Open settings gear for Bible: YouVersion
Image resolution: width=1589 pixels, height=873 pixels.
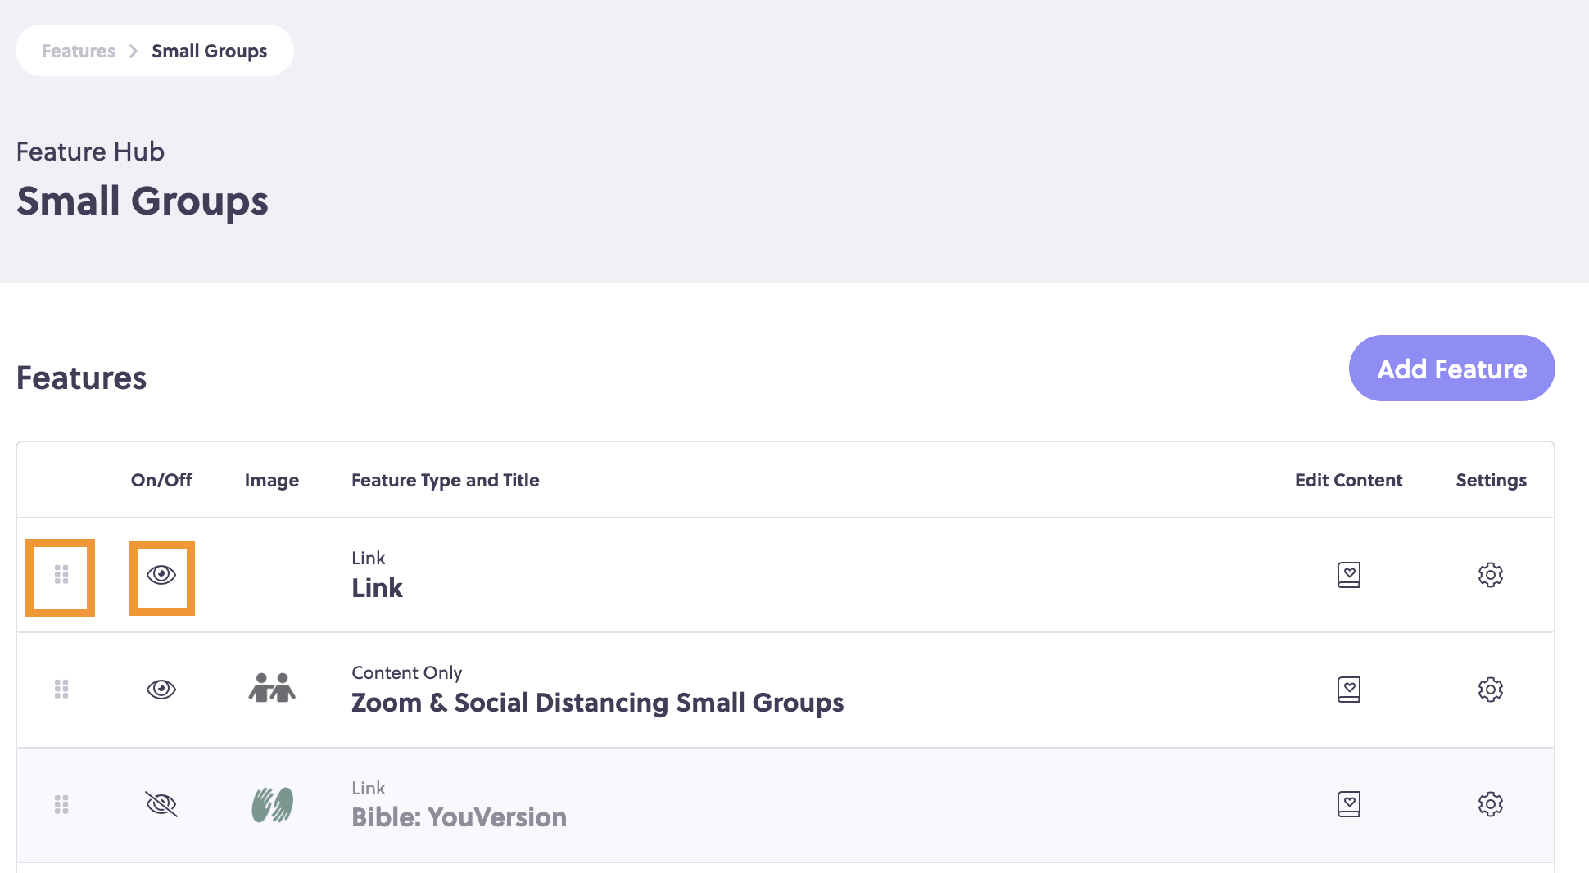[1490, 804]
